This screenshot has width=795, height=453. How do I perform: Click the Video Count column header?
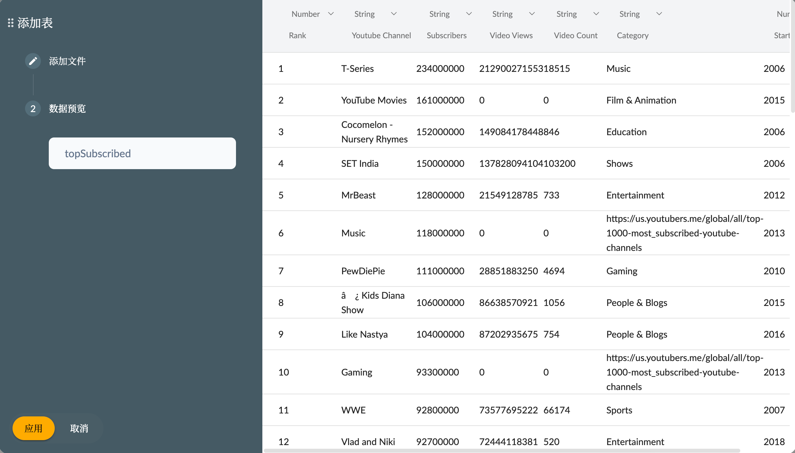575,35
